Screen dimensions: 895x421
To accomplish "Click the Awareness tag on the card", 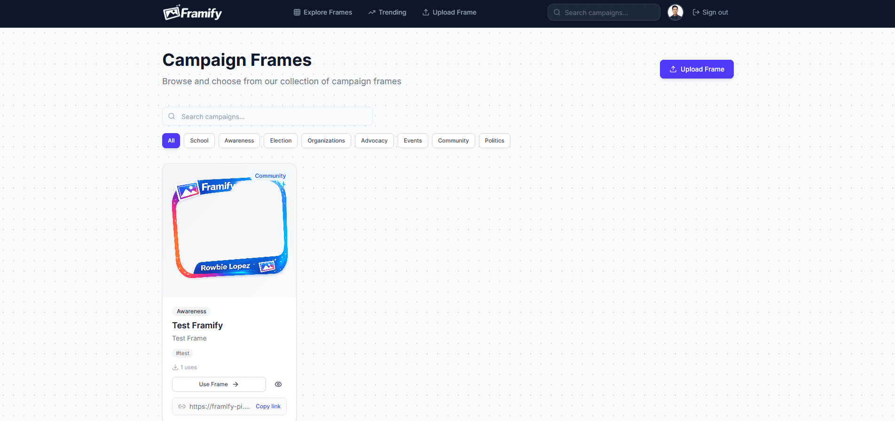I will tap(191, 311).
